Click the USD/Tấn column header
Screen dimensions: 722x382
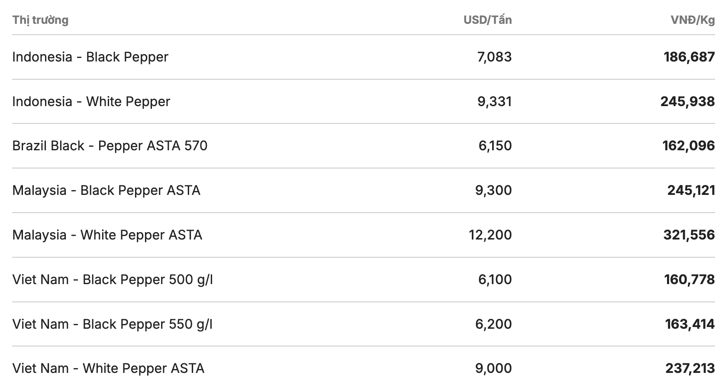tap(487, 20)
